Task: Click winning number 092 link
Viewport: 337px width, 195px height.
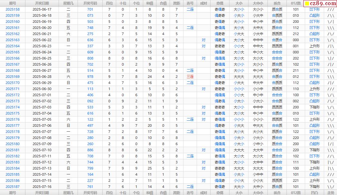Action: 90,101
